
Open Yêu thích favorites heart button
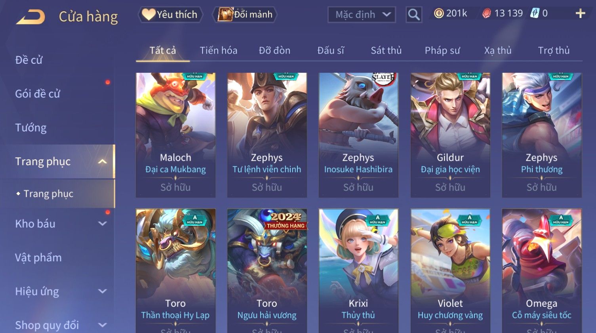170,15
